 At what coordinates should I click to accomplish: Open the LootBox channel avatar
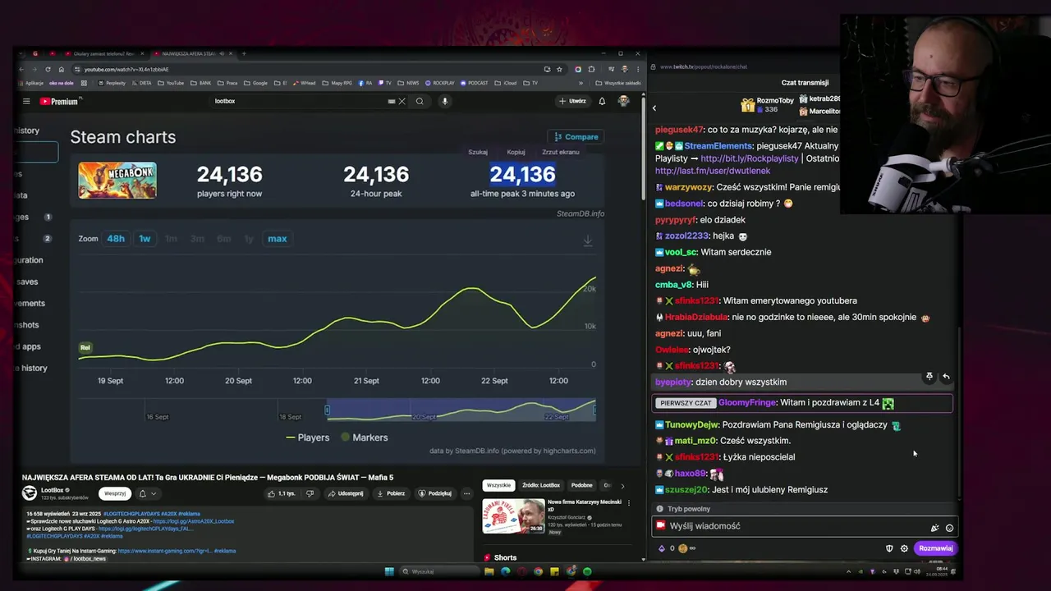click(x=30, y=493)
